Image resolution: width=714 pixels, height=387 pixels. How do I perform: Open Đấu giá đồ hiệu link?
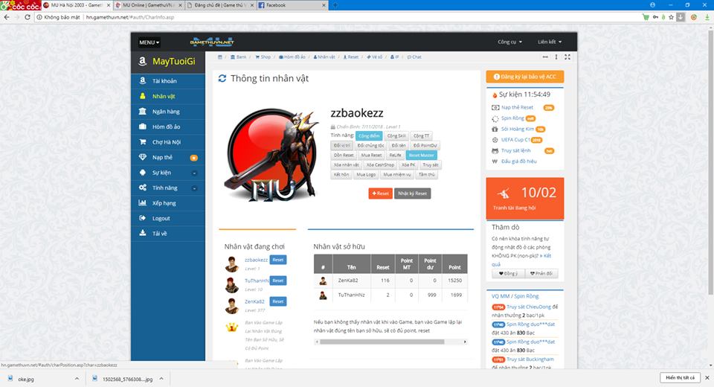tap(518, 161)
